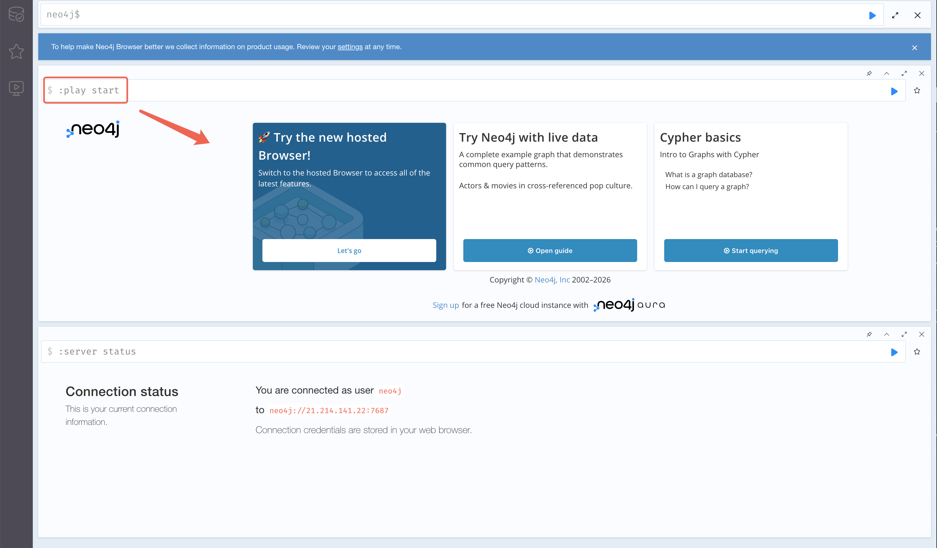Fullscreen the :server status frame
The image size is (937, 548).
click(x=904, y=334)
